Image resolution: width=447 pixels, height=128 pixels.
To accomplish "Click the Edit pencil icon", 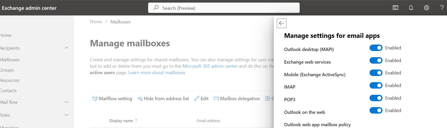I will pyautogui.click(x=197, y=98).
